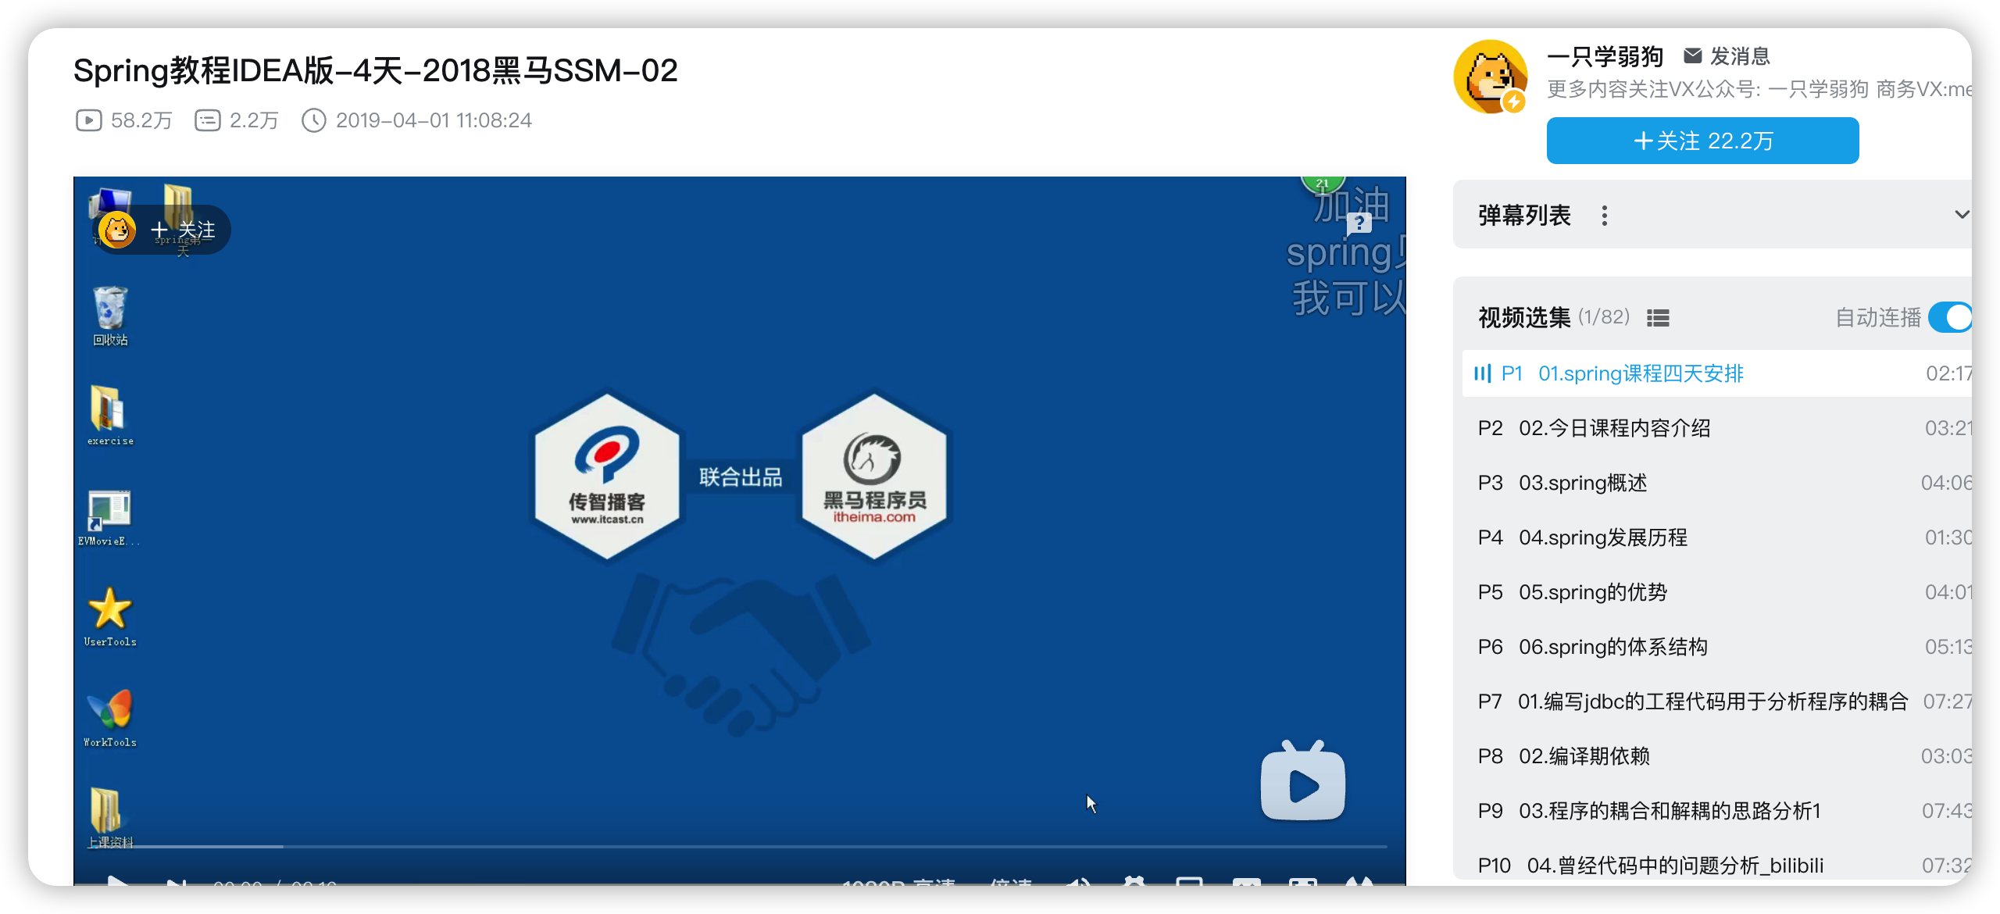
Task: Switch the 视频选集 list view icon
Action: tap(1658, 318)
